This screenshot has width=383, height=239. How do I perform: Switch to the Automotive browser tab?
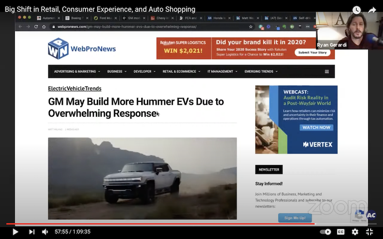pyautogui.click(x=49, y=18)
